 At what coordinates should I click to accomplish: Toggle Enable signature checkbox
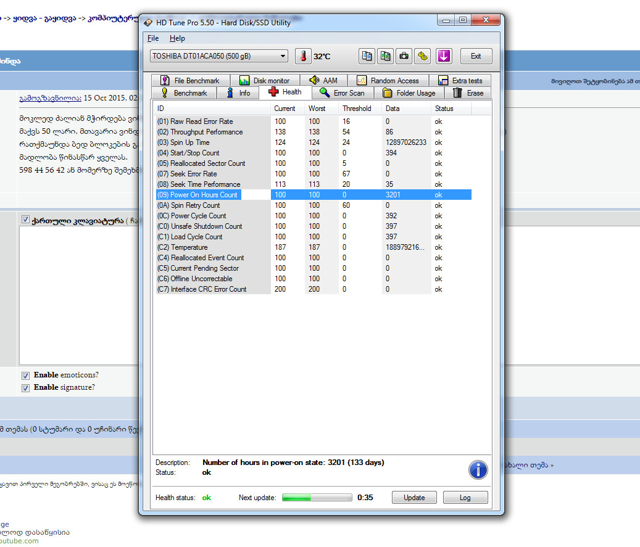click(25, 388)
